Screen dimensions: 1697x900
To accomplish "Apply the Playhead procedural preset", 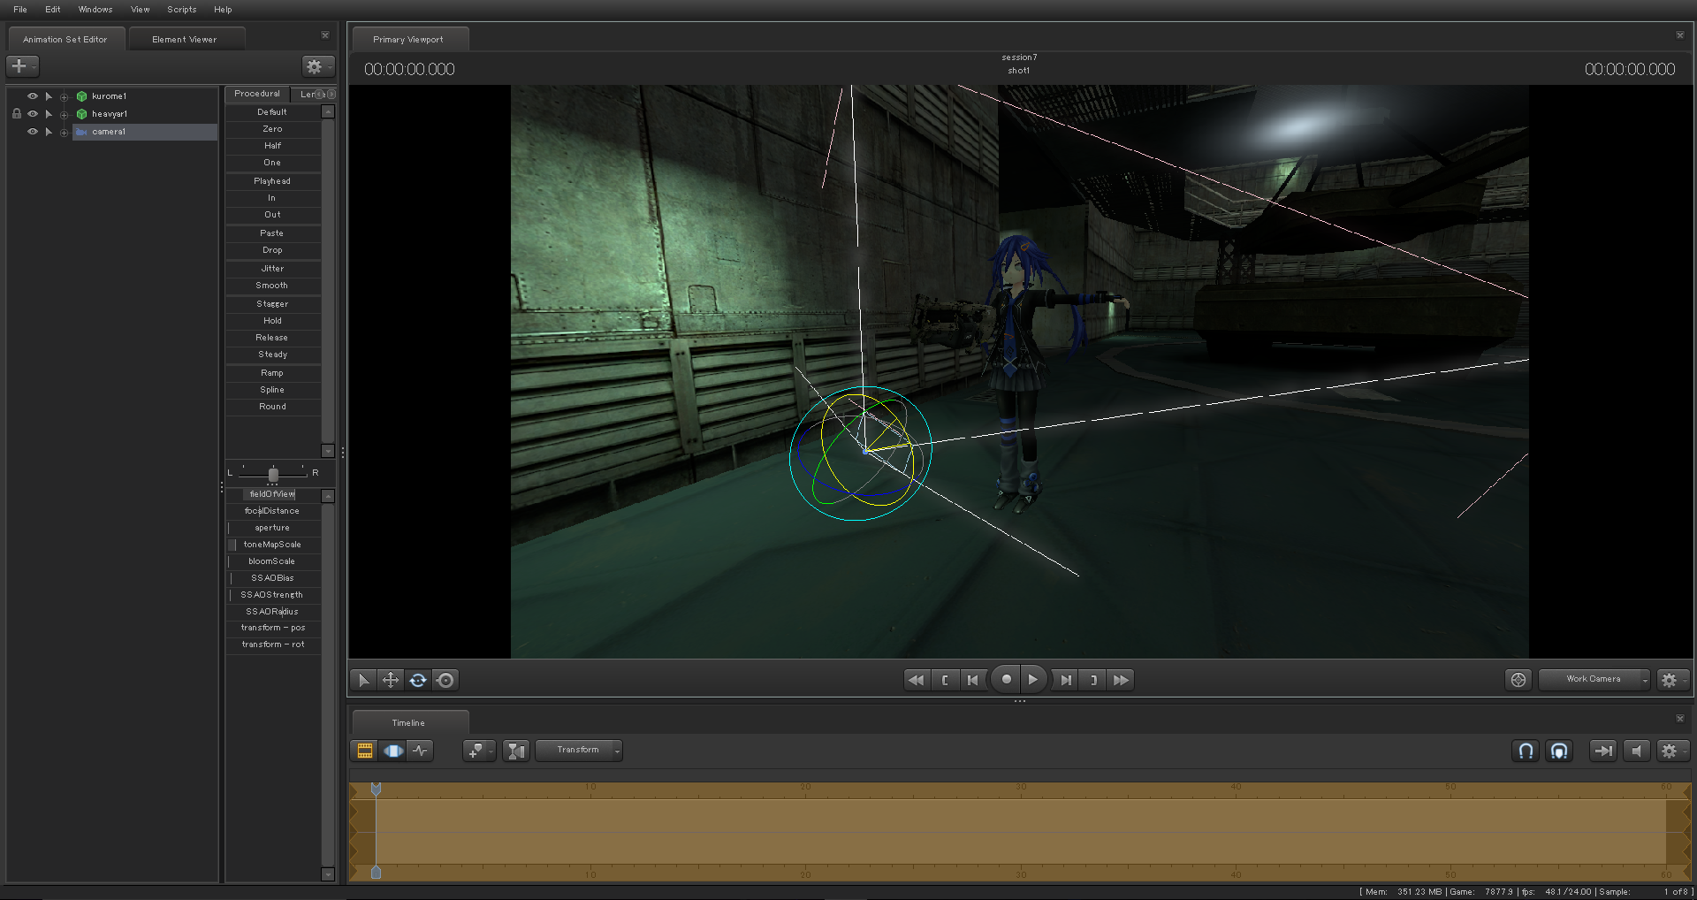I will pos(272,181).
